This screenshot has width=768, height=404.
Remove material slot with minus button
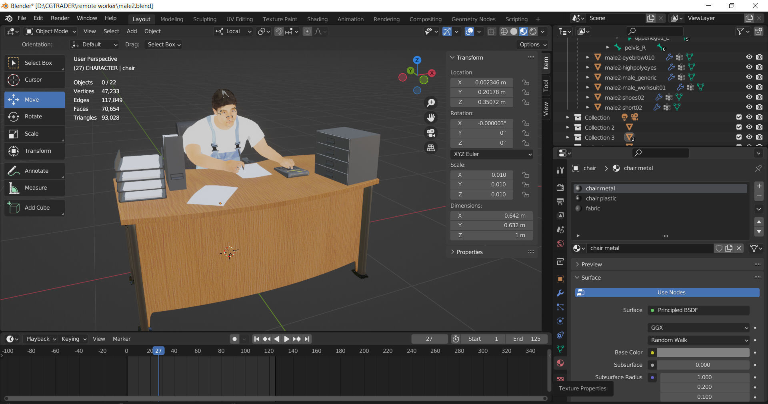(x=759, y=196)
